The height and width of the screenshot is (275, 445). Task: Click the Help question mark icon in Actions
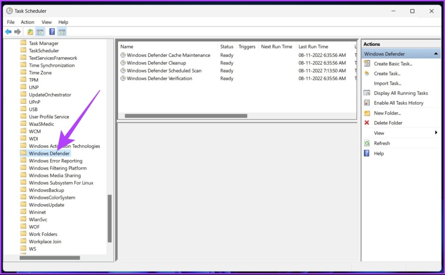pos(367,153)
